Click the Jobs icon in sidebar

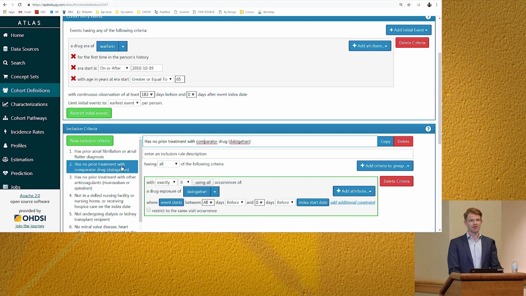click(x=5, y=187)
